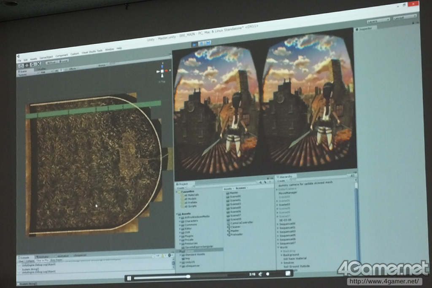Click the Scenes breadcrumb in Project panel
The height and width of the screenshot is (288, 432).
click(240, 188)
